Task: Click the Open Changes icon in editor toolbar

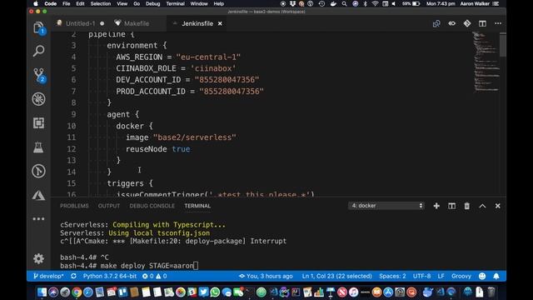Action: coord(436,23)
